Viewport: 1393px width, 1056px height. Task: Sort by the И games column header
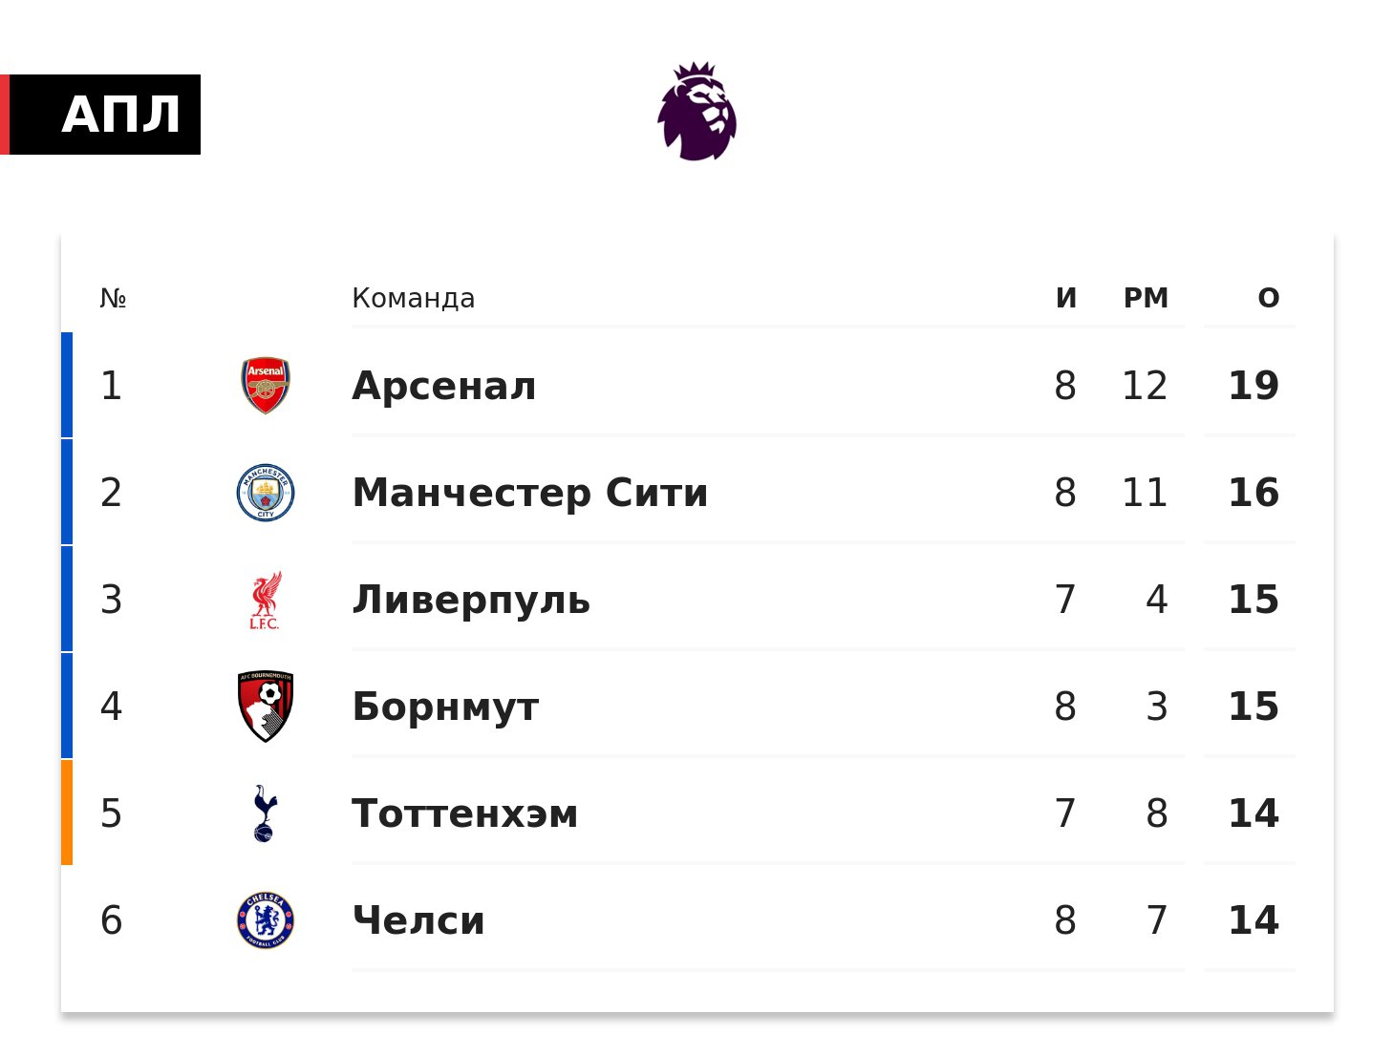point(1066,298)
